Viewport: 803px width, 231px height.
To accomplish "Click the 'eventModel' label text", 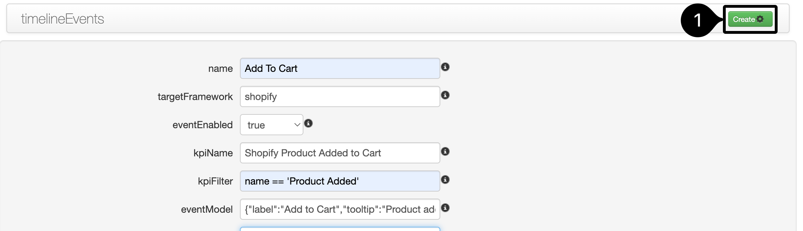I will (207, 210).
